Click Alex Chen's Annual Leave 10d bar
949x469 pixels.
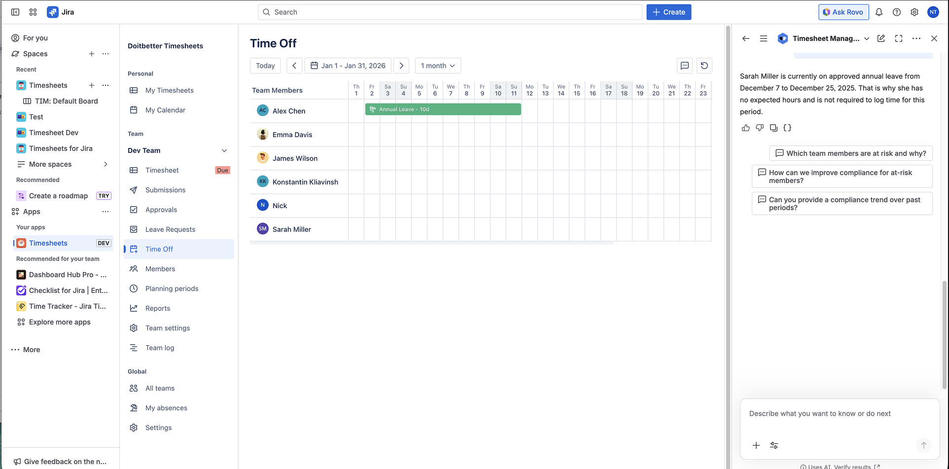(x=443, y=109)
